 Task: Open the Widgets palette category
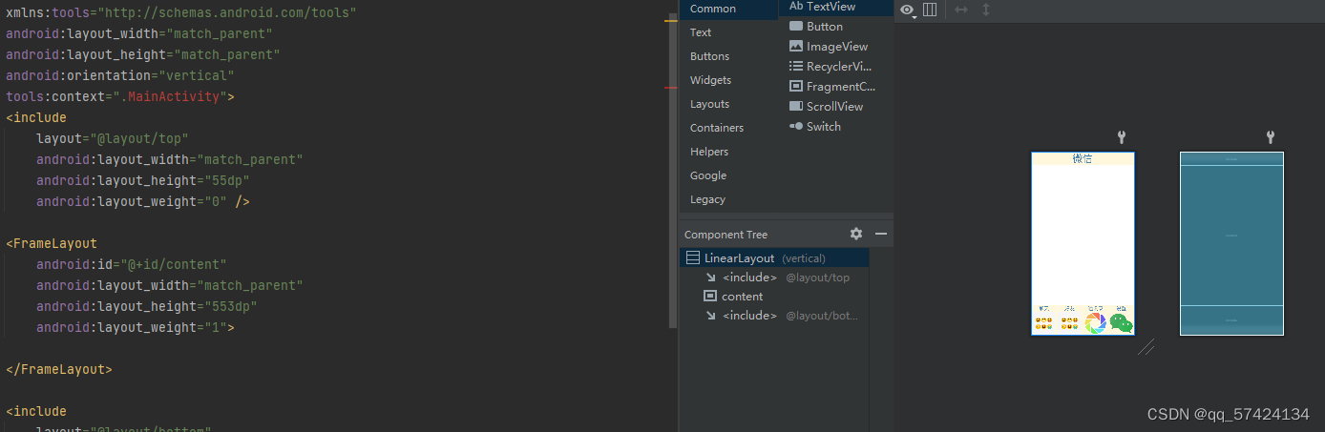[728, 80]
